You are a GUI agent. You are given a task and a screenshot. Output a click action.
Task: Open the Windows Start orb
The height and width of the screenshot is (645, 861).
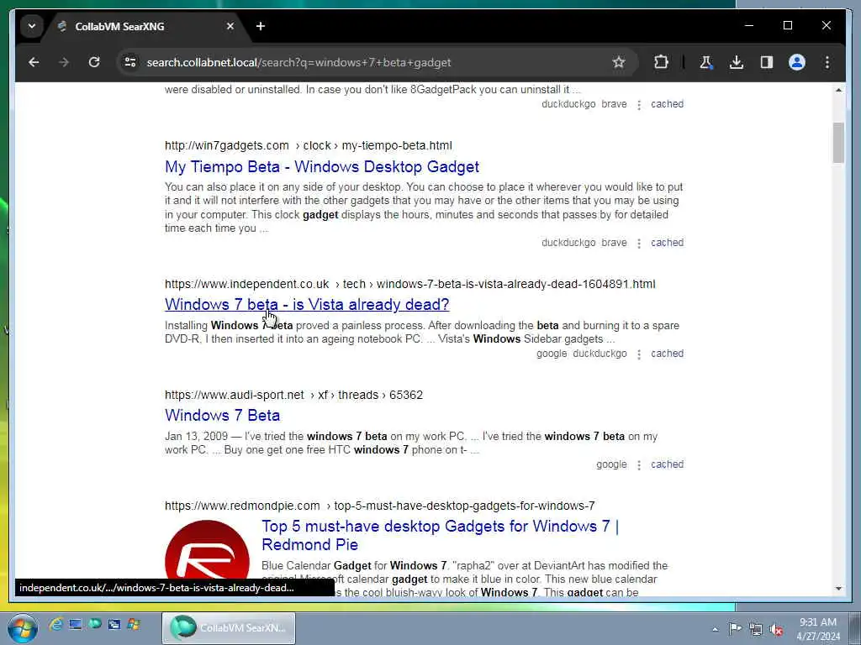tap(23, 628)
